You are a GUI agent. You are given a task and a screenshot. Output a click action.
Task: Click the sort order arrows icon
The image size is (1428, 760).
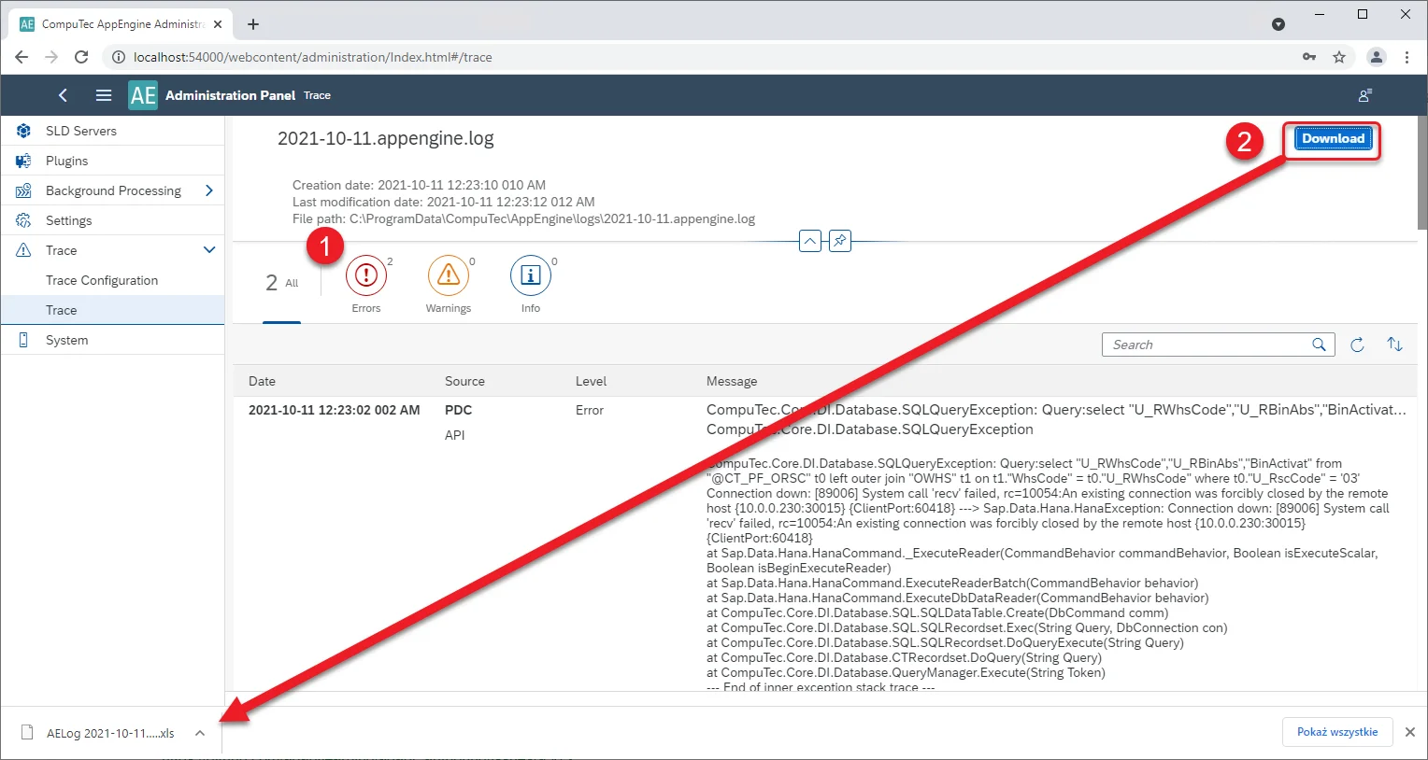click(1394, 345)
